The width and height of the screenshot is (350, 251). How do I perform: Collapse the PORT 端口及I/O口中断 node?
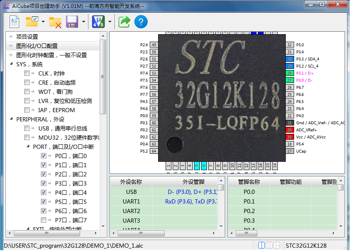click(x=28, y=147)
